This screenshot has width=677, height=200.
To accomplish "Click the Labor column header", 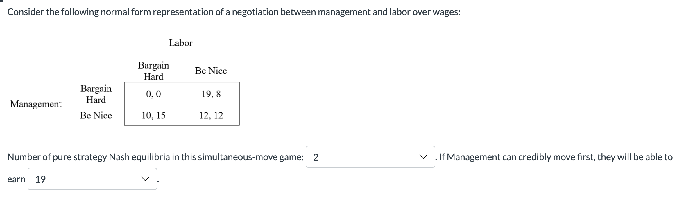I will click(181, 43).
